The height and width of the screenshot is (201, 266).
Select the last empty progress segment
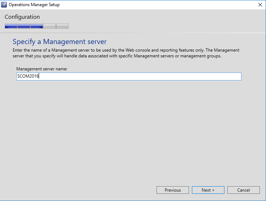point(62,26)
